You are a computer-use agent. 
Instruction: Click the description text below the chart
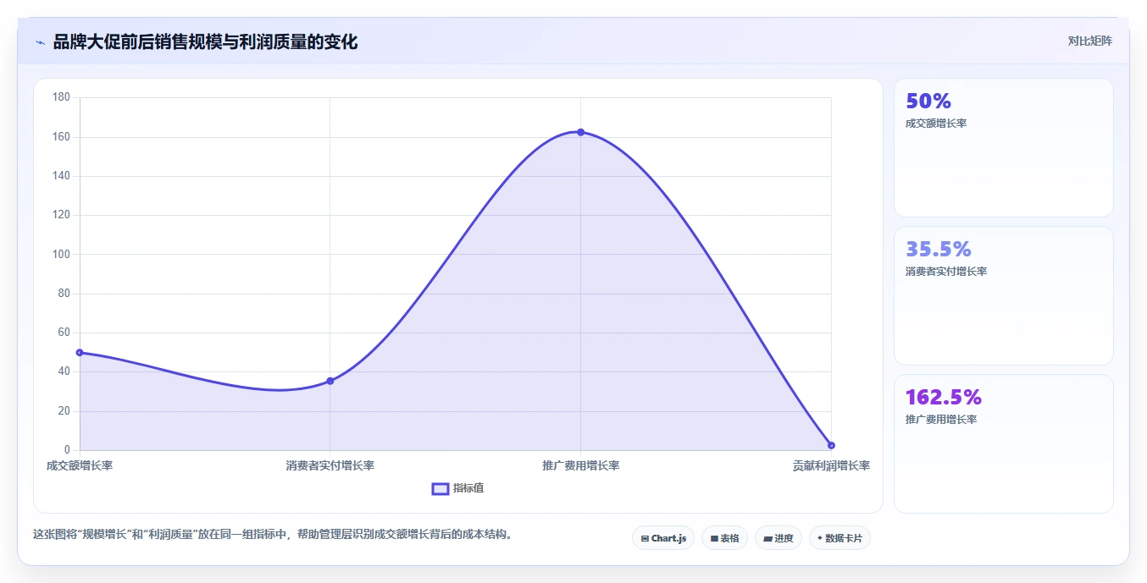pyautogui.click(x=273, y=535)
